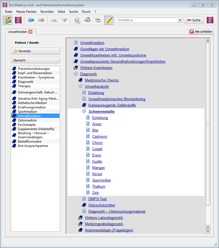The width and height of the screenshot is (219, 248).
Task: Open print preview magnifier icon
Action: pos(77,20)
